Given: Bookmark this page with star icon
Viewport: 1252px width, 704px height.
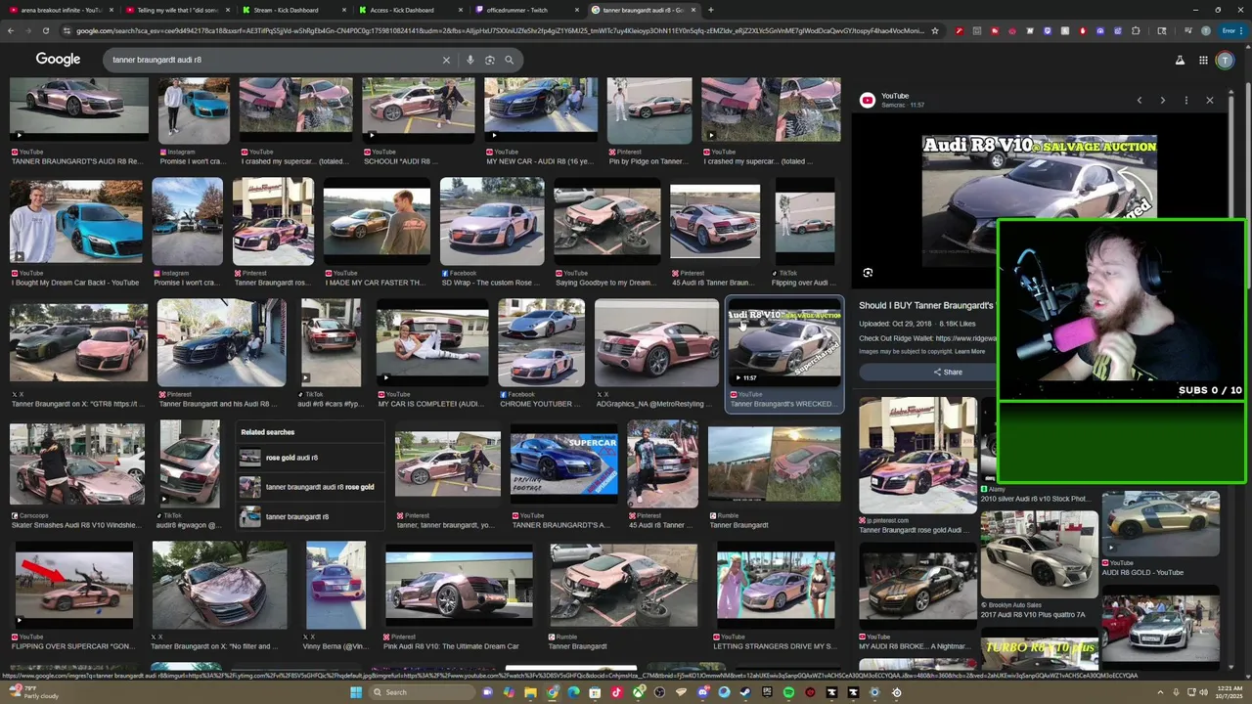Looking at the screenshot, I should pos(935,30).
